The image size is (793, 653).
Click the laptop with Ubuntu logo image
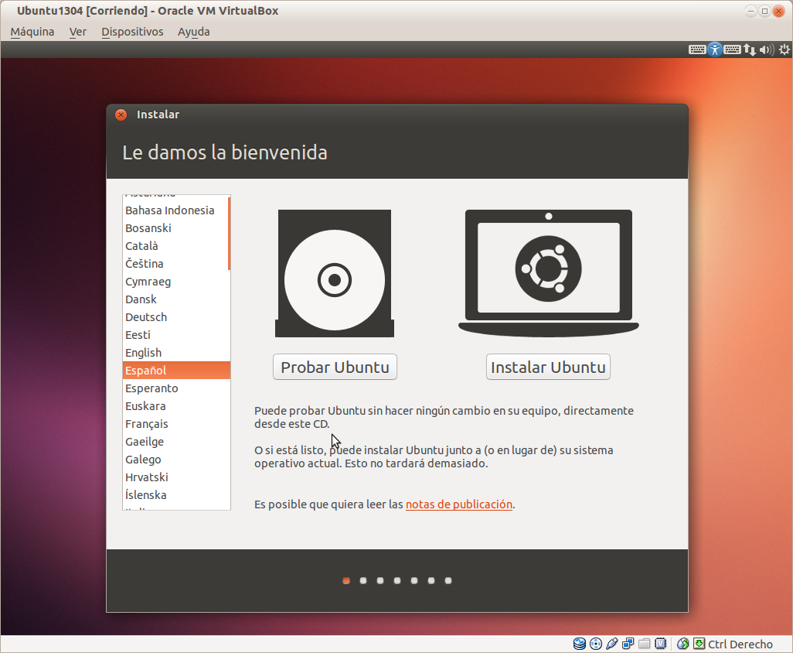pyautogui.click(x=548, y=272)
